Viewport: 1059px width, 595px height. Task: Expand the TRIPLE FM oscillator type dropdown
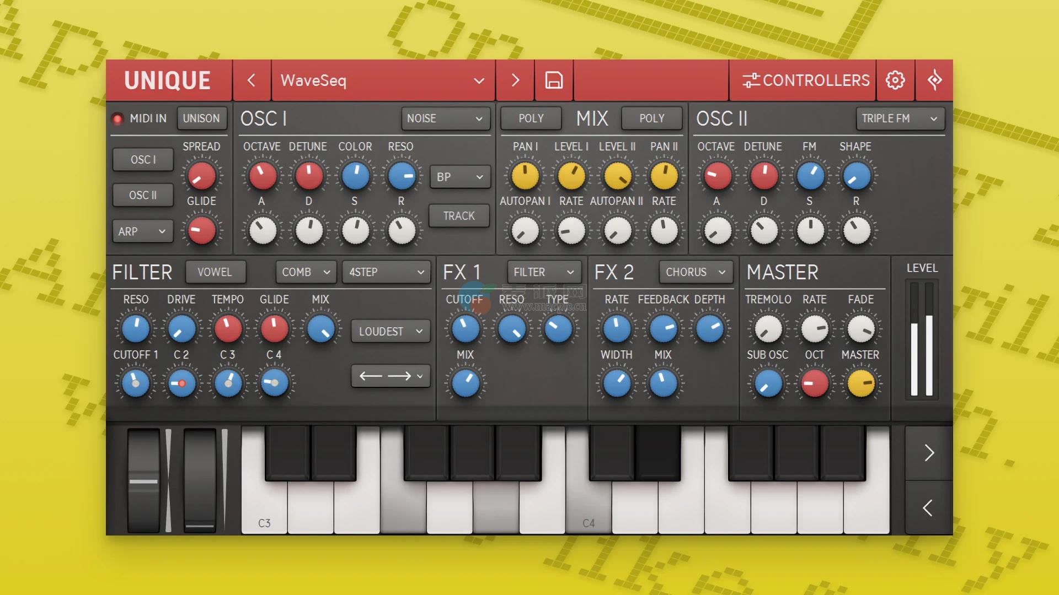900,118
